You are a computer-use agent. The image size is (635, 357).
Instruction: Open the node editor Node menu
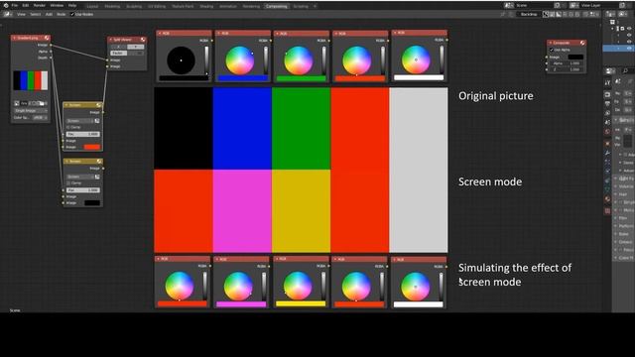[62, 14]
